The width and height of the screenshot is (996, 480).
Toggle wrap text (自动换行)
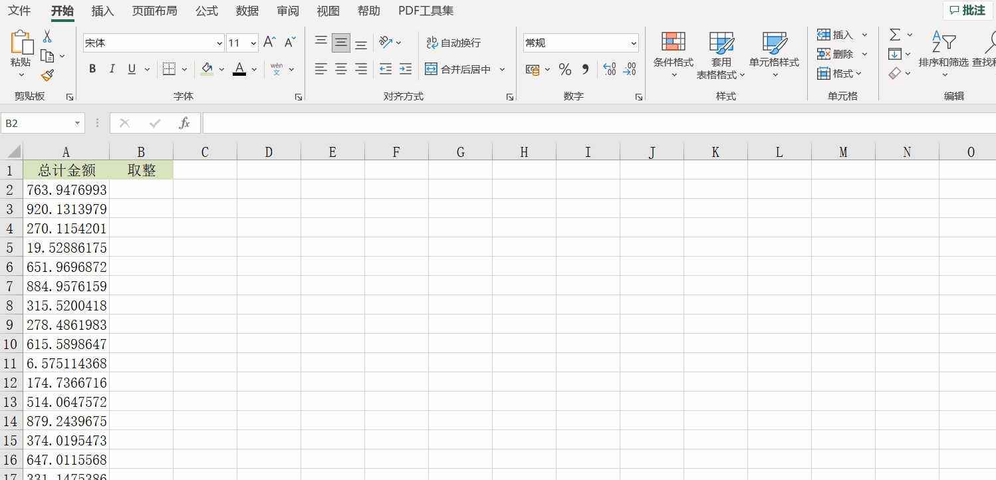(453, 43)
